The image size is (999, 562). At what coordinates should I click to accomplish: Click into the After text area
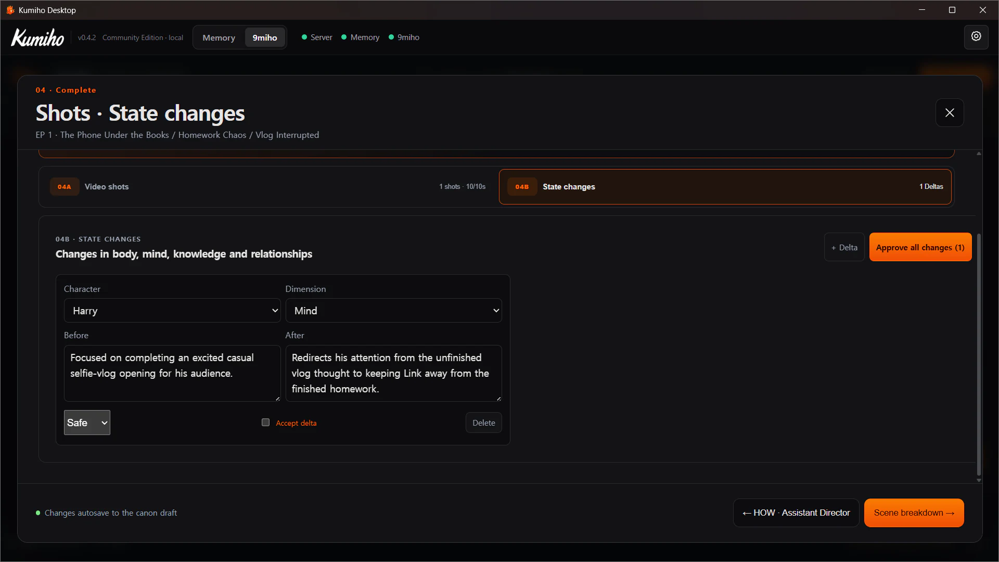pyautogui.click(x=393, y=374)
